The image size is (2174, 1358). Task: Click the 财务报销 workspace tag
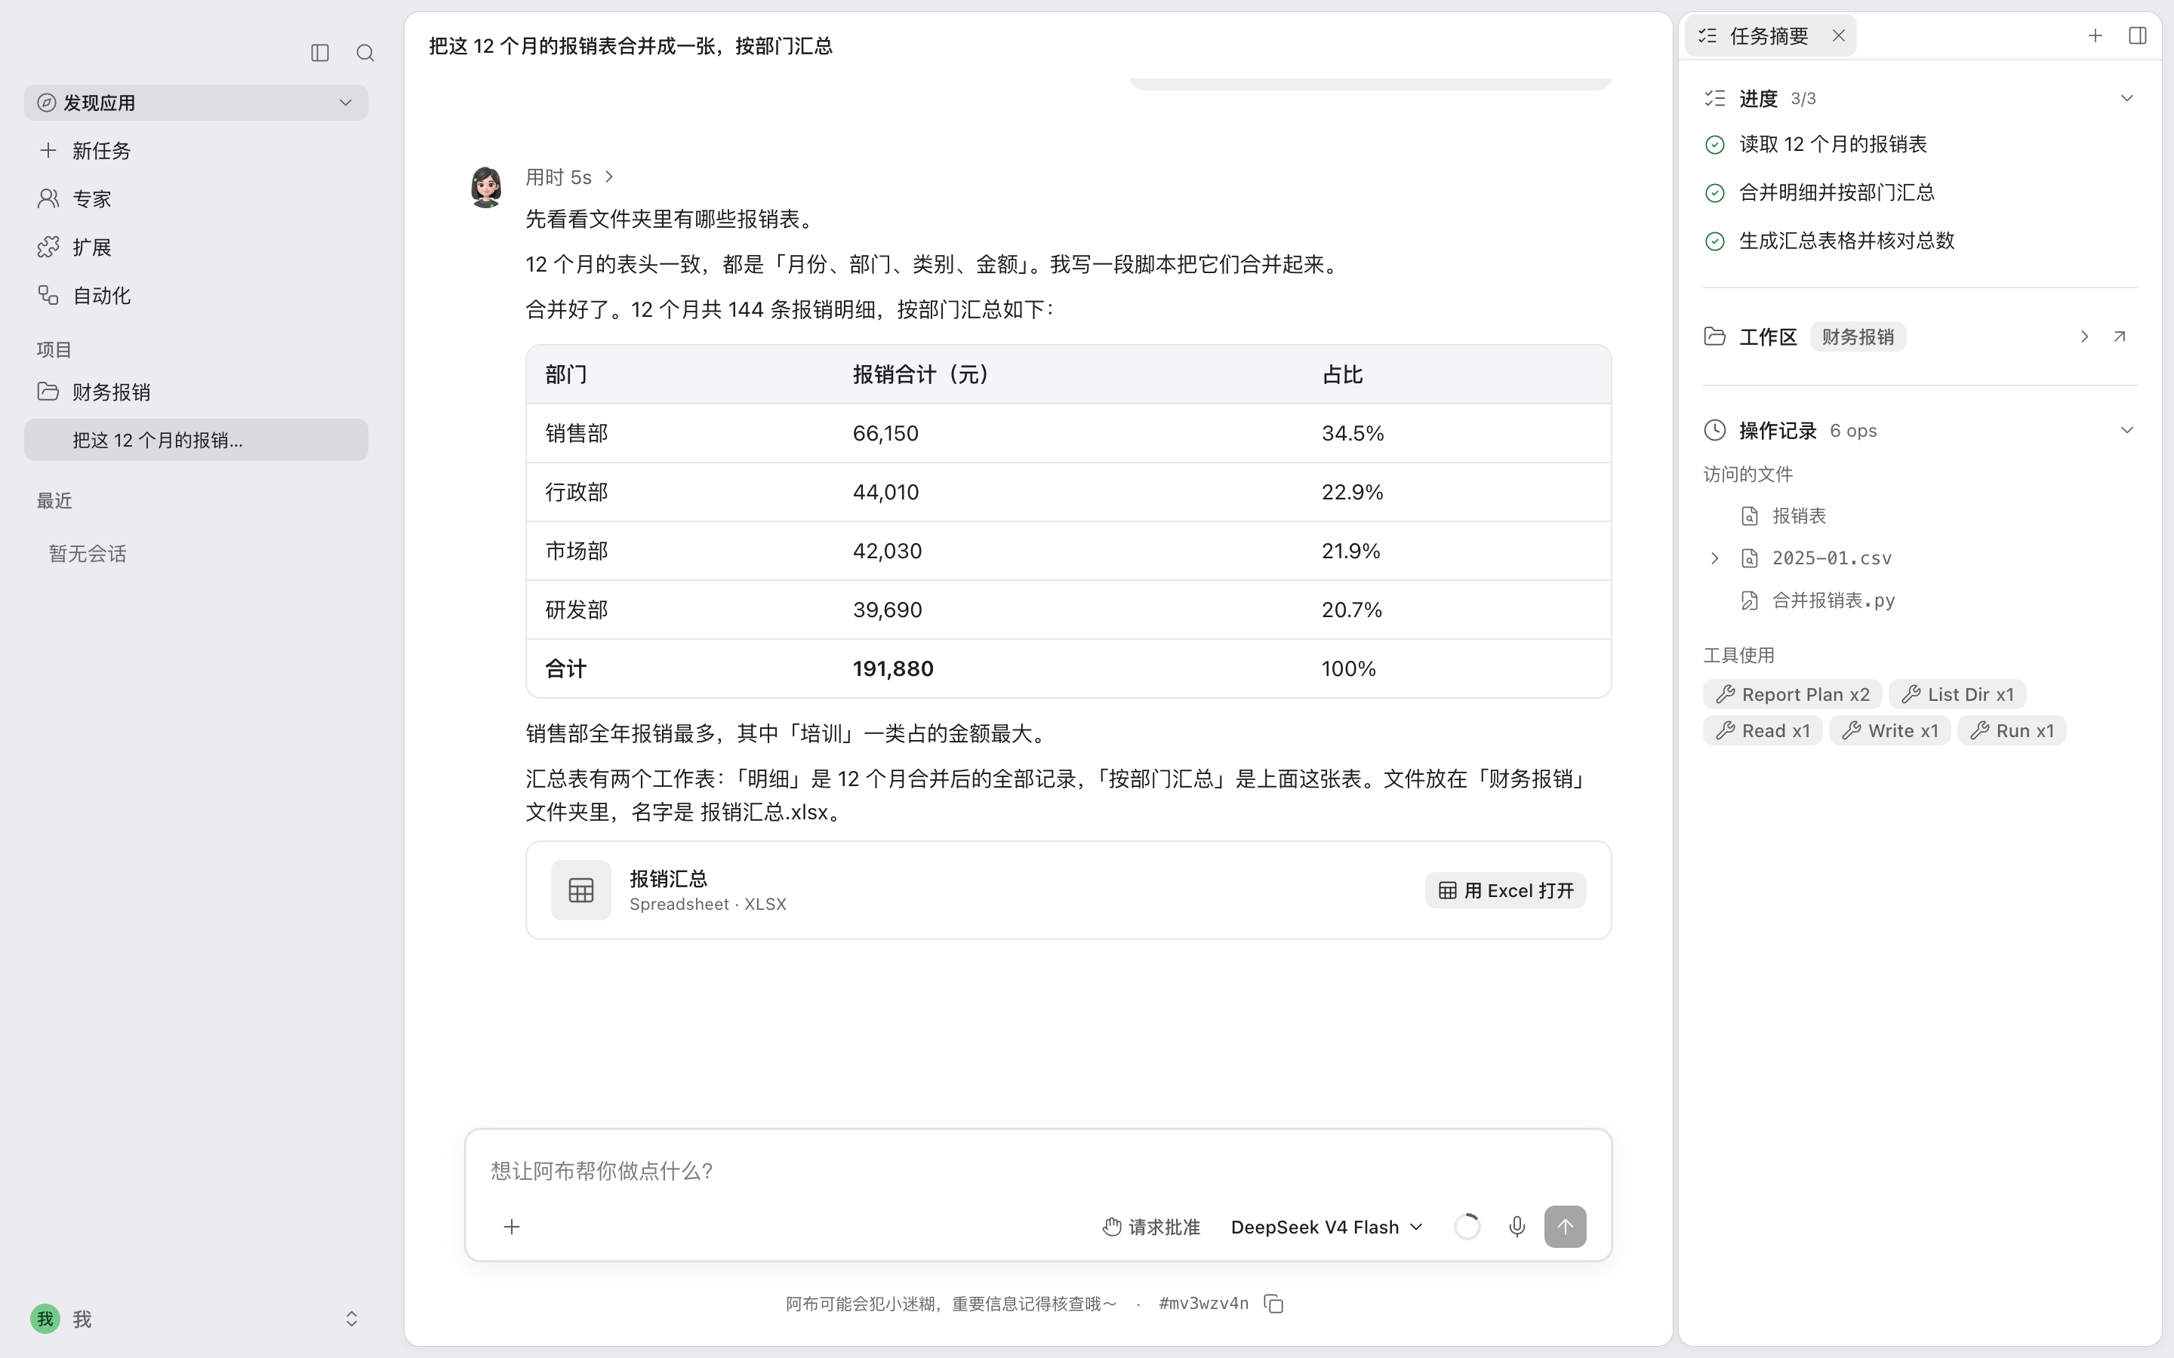pyautogui.click(x=1857, y=336)
